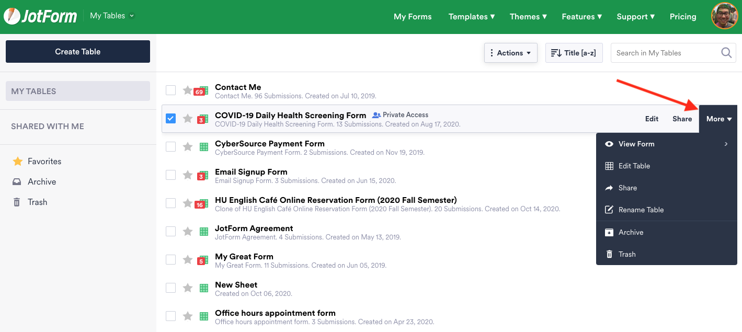Open Favorites in the left sidebar
The height and width of the screenshot is (332, 742).
(x=44, y=162)
